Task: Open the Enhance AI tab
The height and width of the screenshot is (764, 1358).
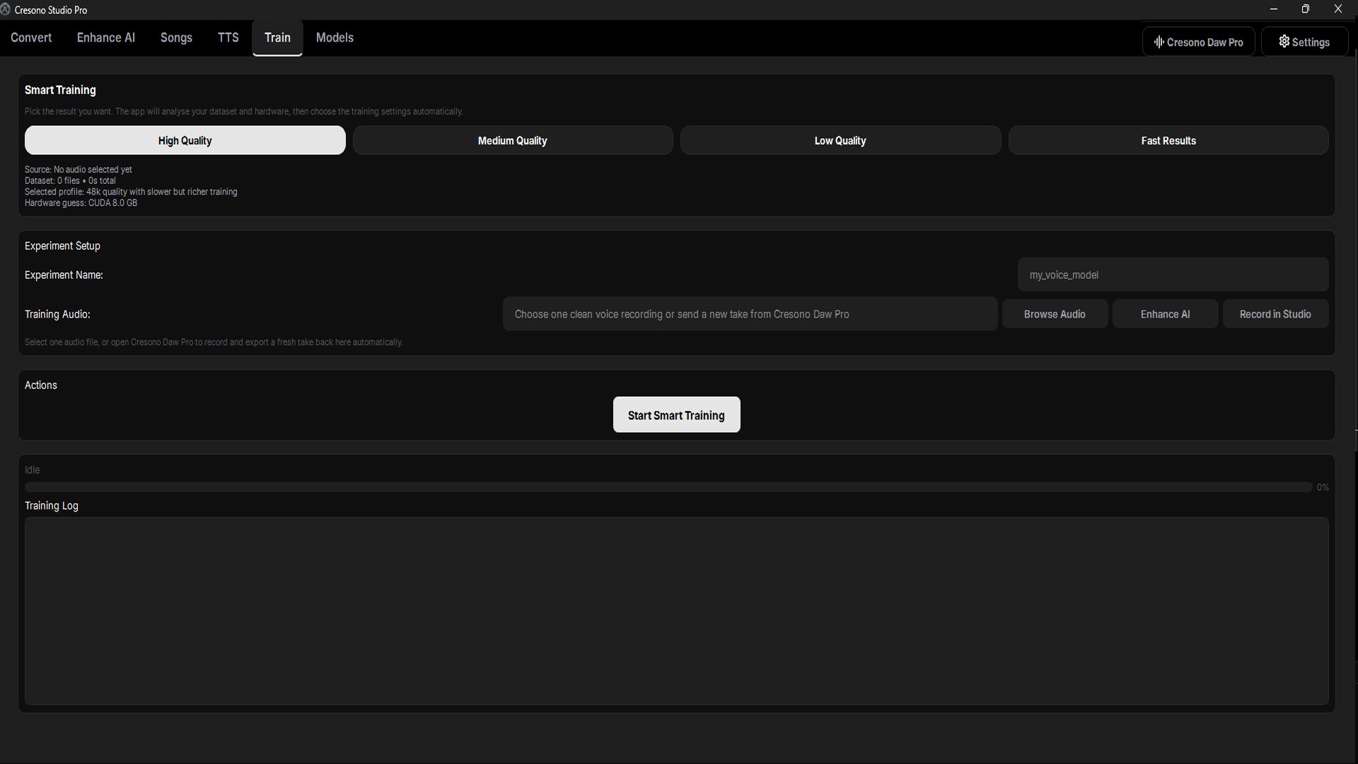Action: [105, 37]
